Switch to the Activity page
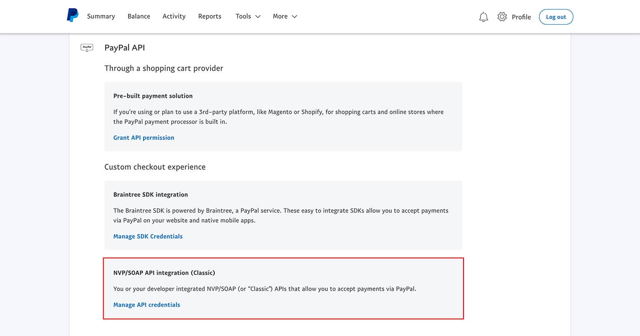The width and height of the screenshot is (640, 336). coord(174,16)
